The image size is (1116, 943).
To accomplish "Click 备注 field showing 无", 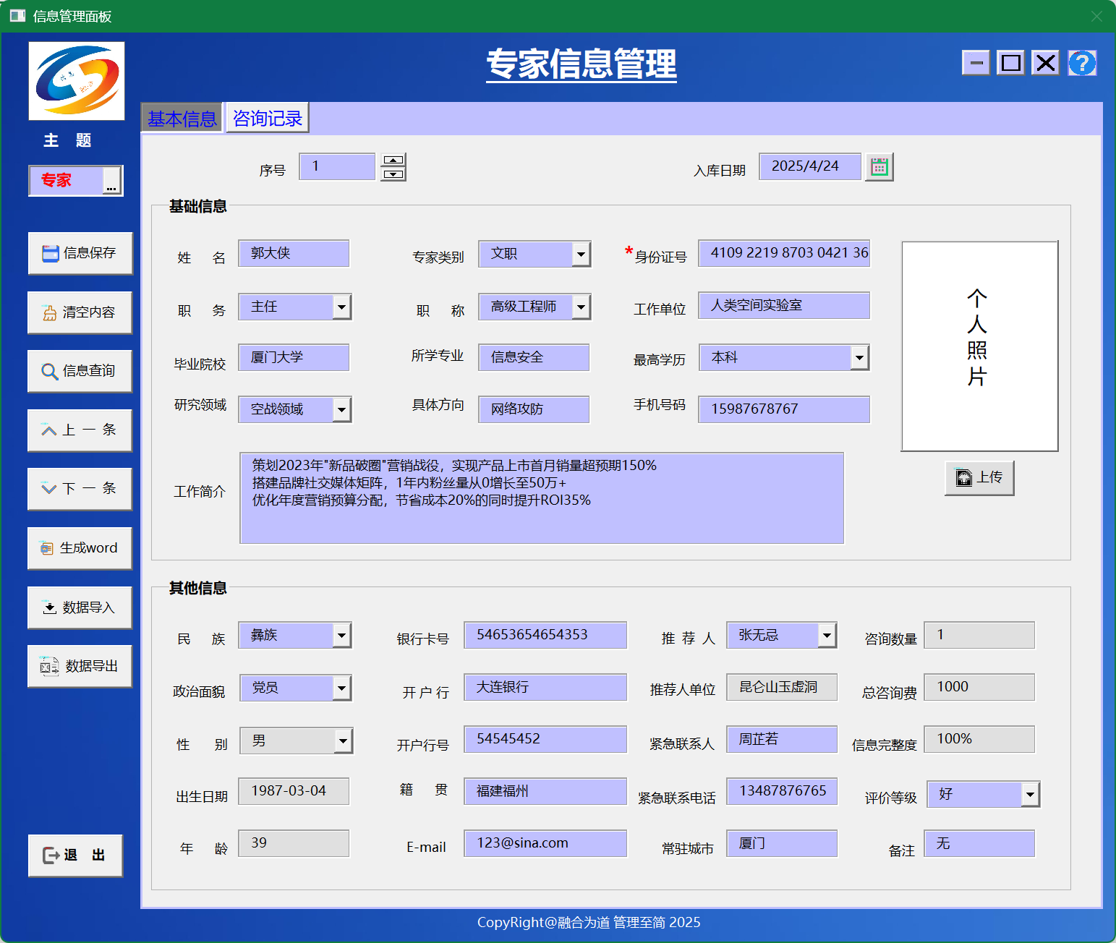I will coord(979,843).
